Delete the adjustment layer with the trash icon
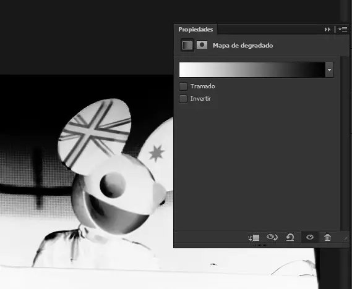This screenshot has height=289, width=352. coord(327,237)
